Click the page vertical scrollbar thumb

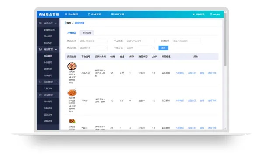(x=225, y=40)
